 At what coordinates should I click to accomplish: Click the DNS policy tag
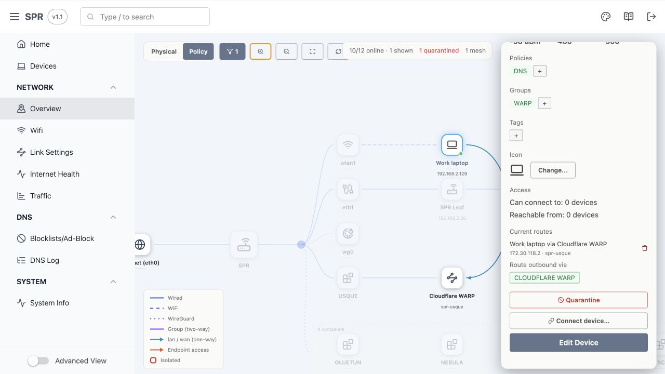tap(520, 71)
